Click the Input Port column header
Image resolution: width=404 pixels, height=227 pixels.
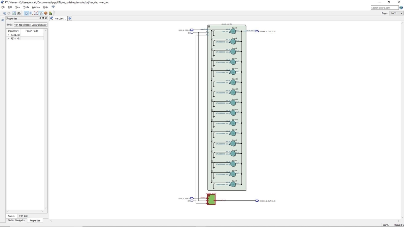point(13,31)
